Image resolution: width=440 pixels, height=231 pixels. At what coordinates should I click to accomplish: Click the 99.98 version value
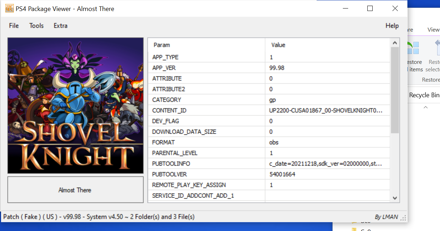coord(277,68)
